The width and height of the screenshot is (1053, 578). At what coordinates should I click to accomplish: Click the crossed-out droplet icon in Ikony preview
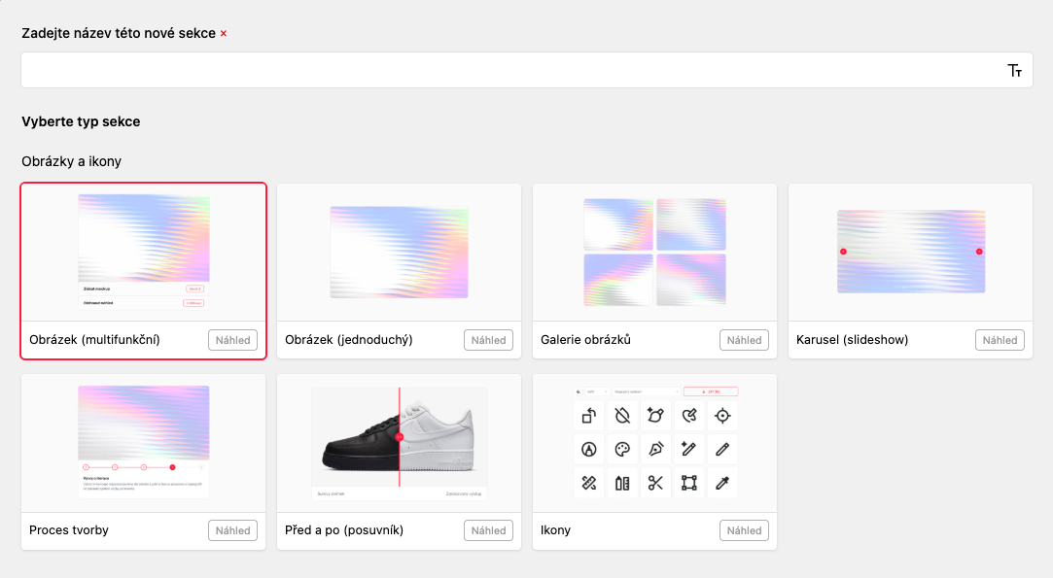pos(622,416)
